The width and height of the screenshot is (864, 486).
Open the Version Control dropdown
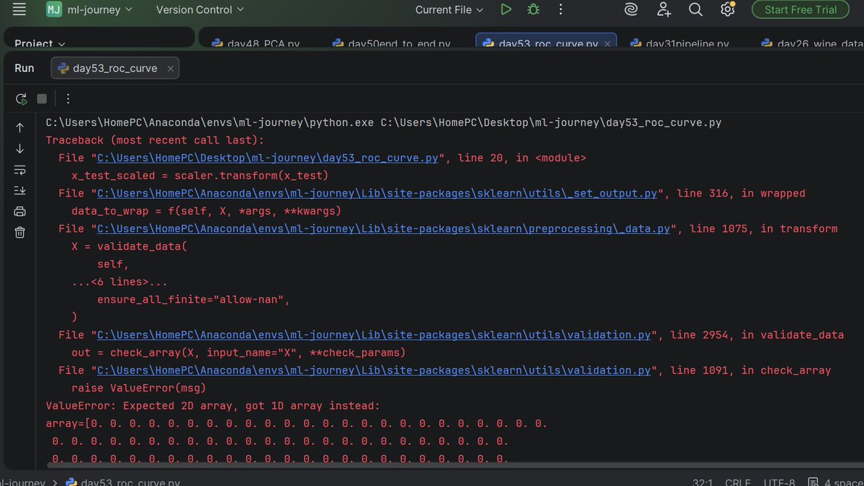click(x=199, y=9)
